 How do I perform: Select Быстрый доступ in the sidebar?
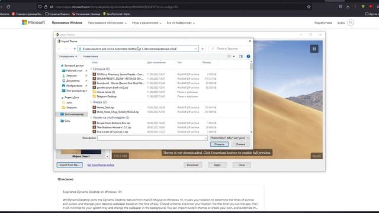tap(72, 66)
